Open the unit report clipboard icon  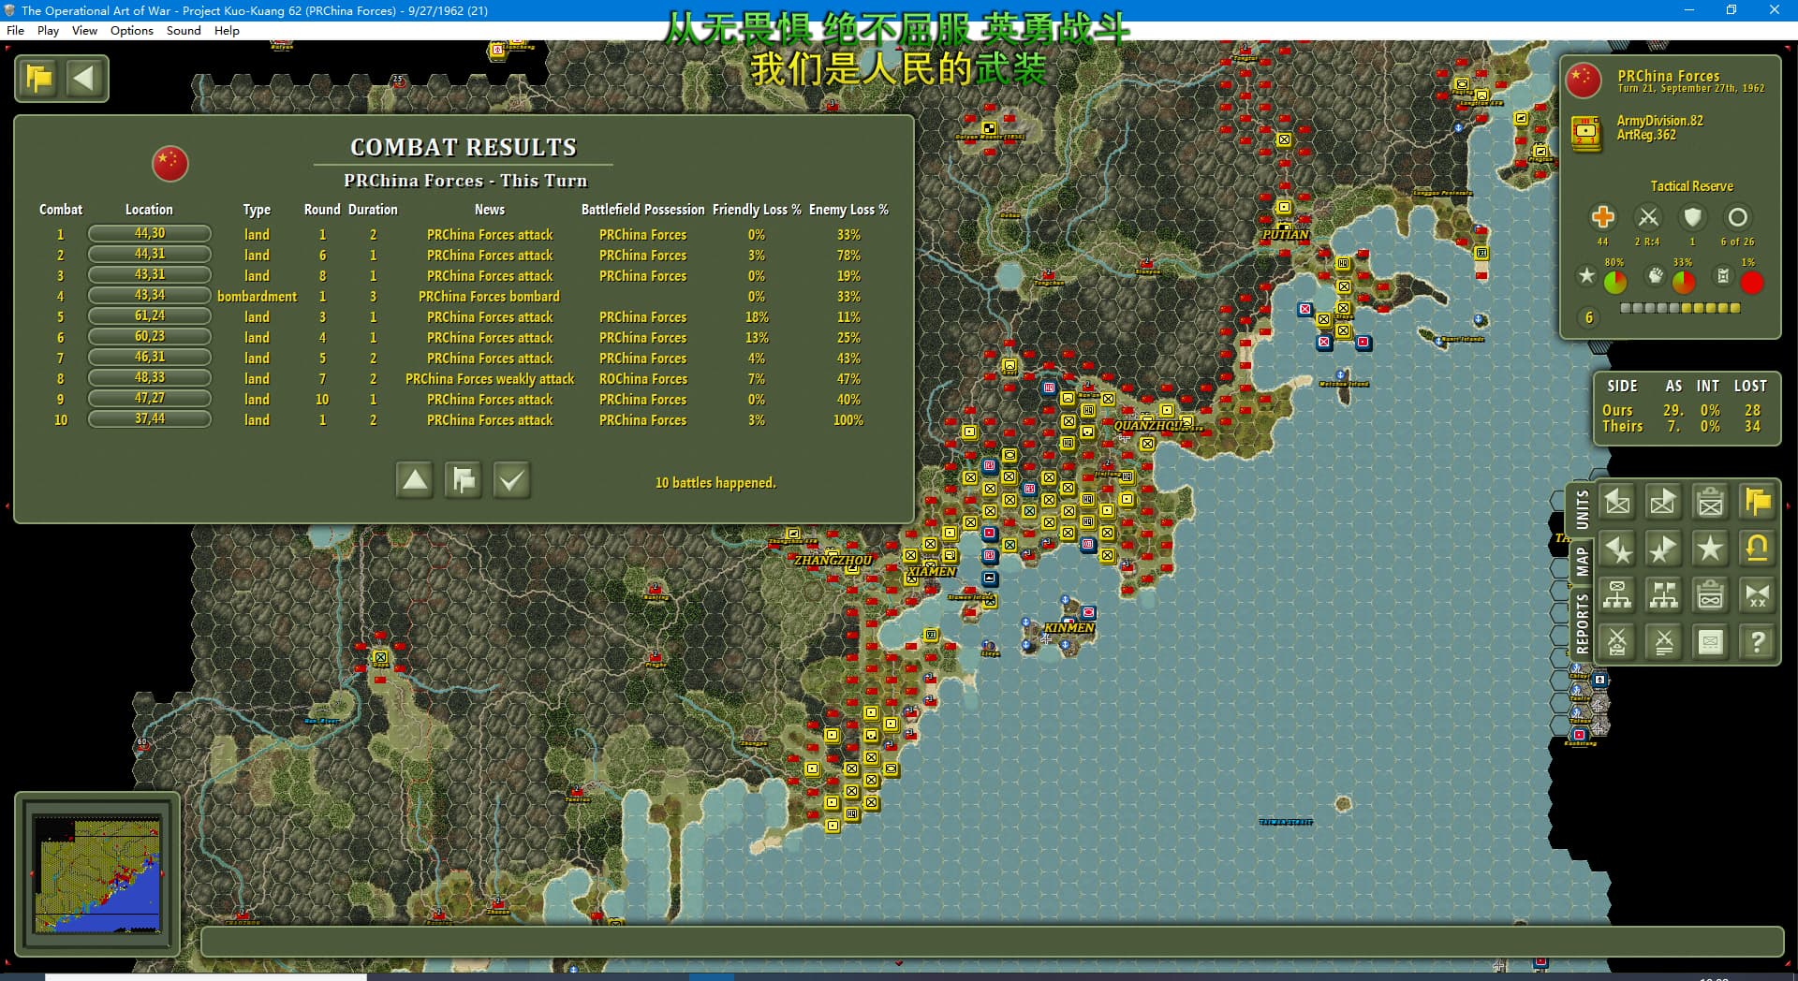[x=1711, y=503]
